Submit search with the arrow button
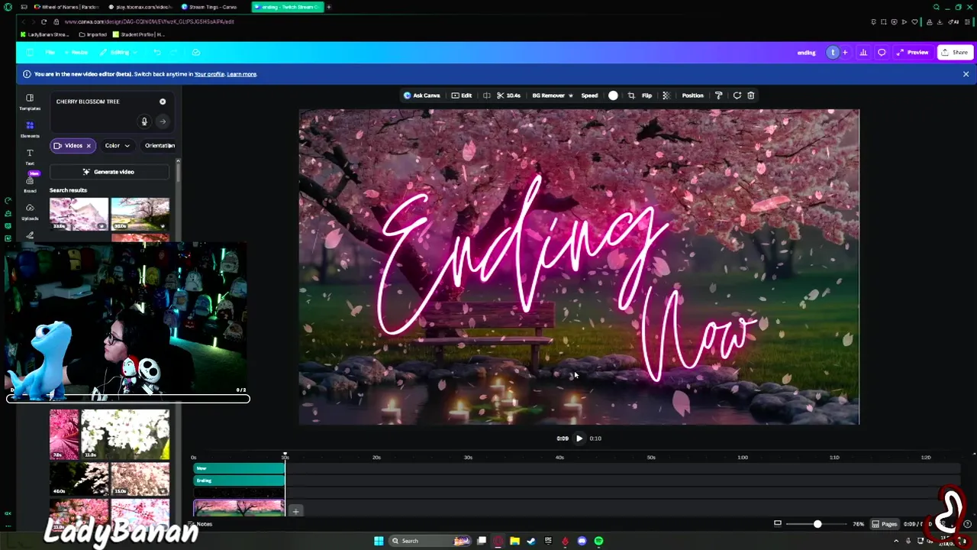 pyautogui.click(x=163, y=121)
